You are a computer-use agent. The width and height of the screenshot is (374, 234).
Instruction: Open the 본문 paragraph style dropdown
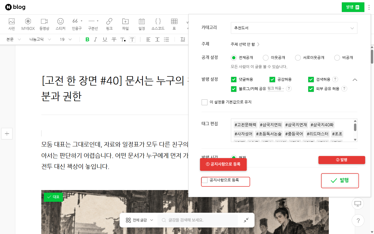coord(14,40)
